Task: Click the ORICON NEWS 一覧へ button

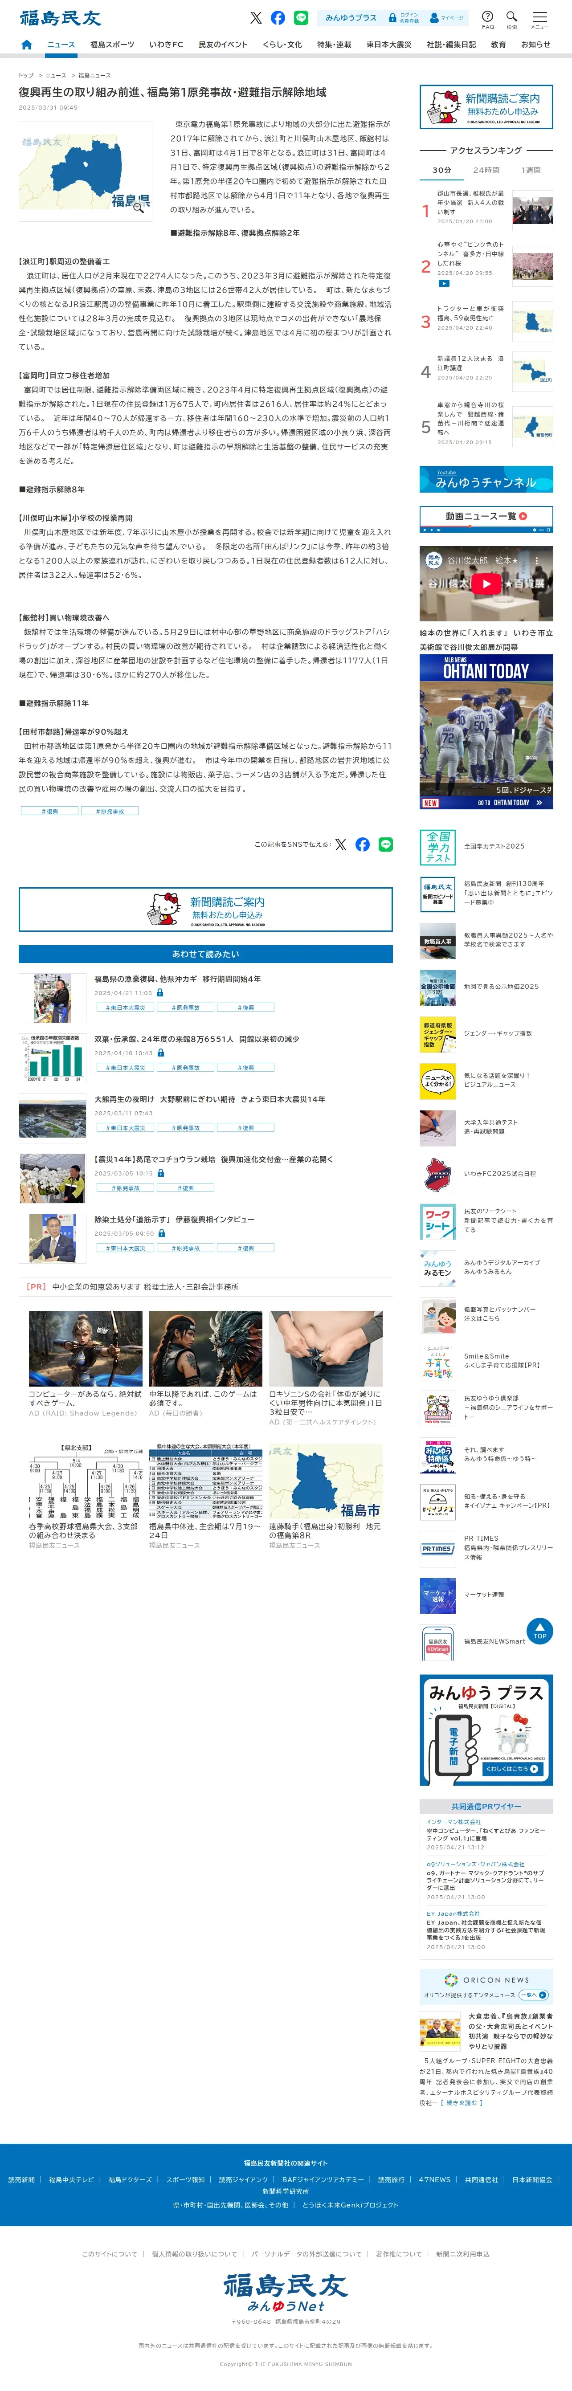Action: click(533, 1995)
